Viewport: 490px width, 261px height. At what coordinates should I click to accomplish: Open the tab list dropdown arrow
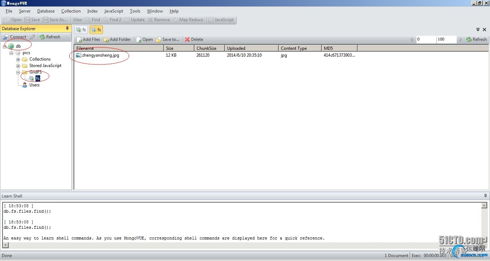point(478,30)
